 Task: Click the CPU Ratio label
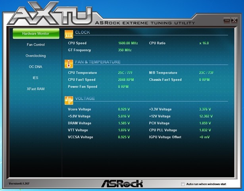pyautogui.click(x=157, y=43)
